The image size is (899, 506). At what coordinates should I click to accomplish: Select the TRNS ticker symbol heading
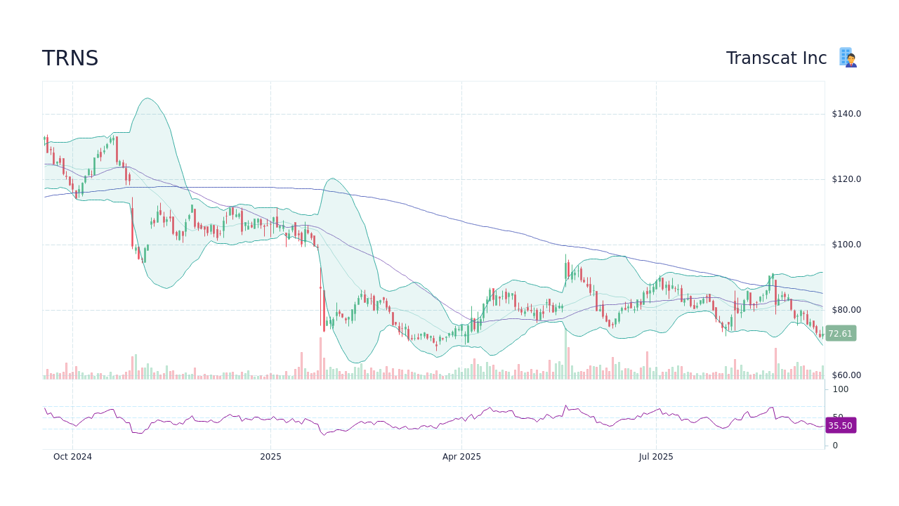[x=70, y=58]
